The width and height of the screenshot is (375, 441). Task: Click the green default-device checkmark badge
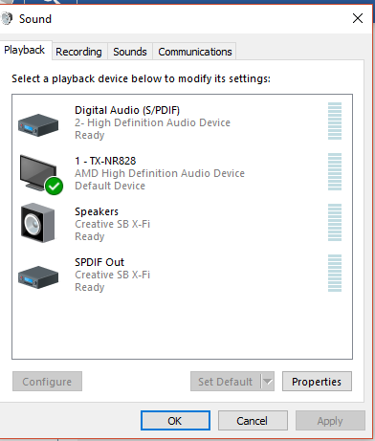(54, 186)
